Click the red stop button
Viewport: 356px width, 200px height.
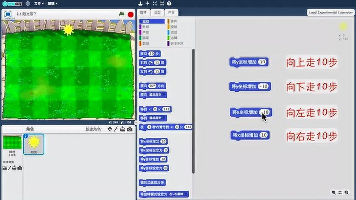pyautogui.click(x=130, y=14)
